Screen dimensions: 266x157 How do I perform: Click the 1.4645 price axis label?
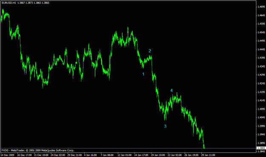261,15
